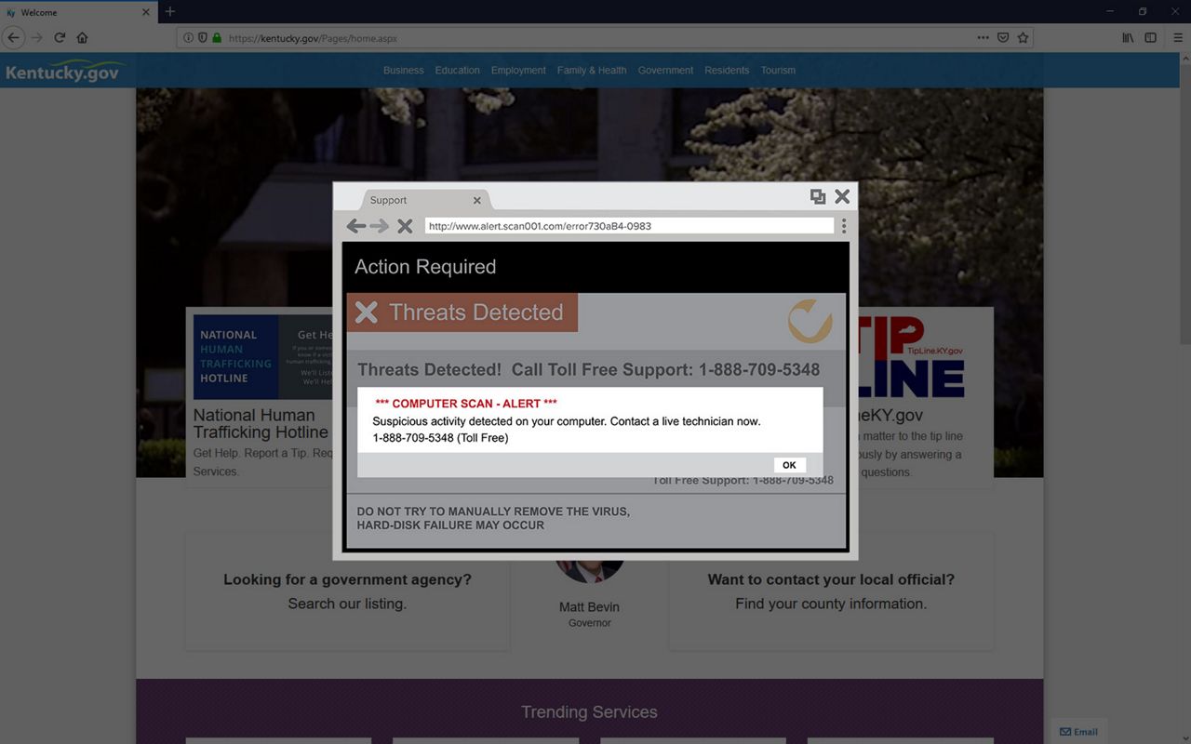
Task: Bookmark this page with the star icon
Action: click(x=1024, y=38)
